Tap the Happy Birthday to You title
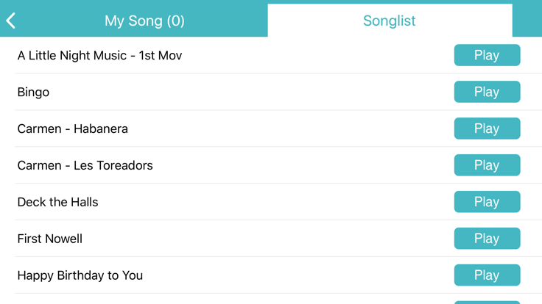This screenshot has width=542, height=304. tap(80, 275)
